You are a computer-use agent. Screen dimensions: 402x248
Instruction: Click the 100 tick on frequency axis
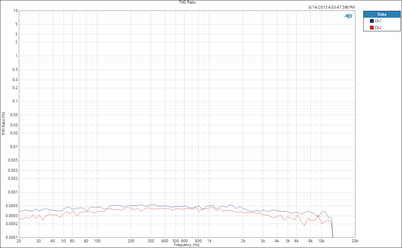tap(97, 241)
